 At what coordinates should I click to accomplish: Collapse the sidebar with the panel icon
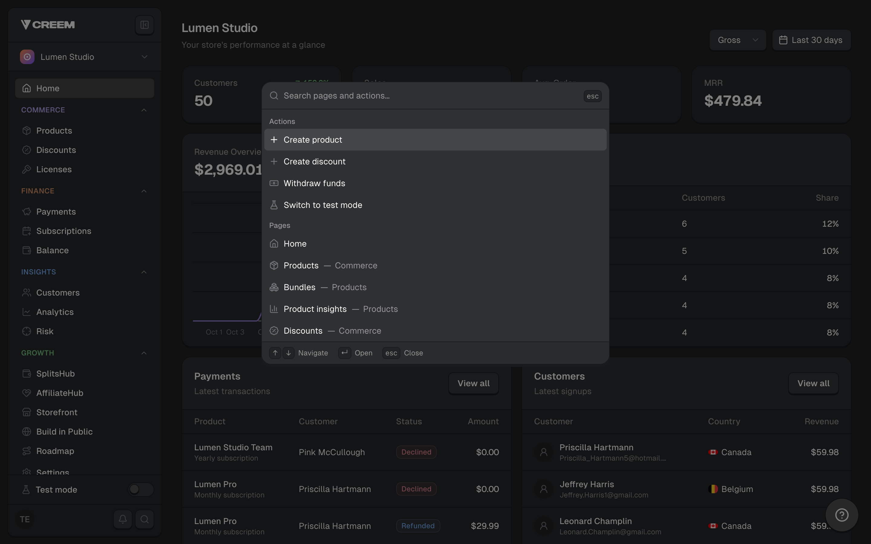[x=144, y=25]
